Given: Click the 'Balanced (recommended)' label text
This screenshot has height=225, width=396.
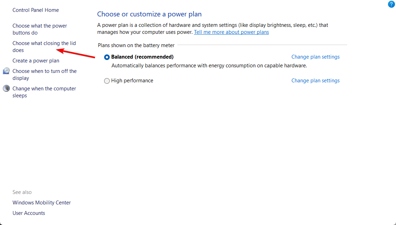Looking at the screenshot, I should (x=142, y=57).
